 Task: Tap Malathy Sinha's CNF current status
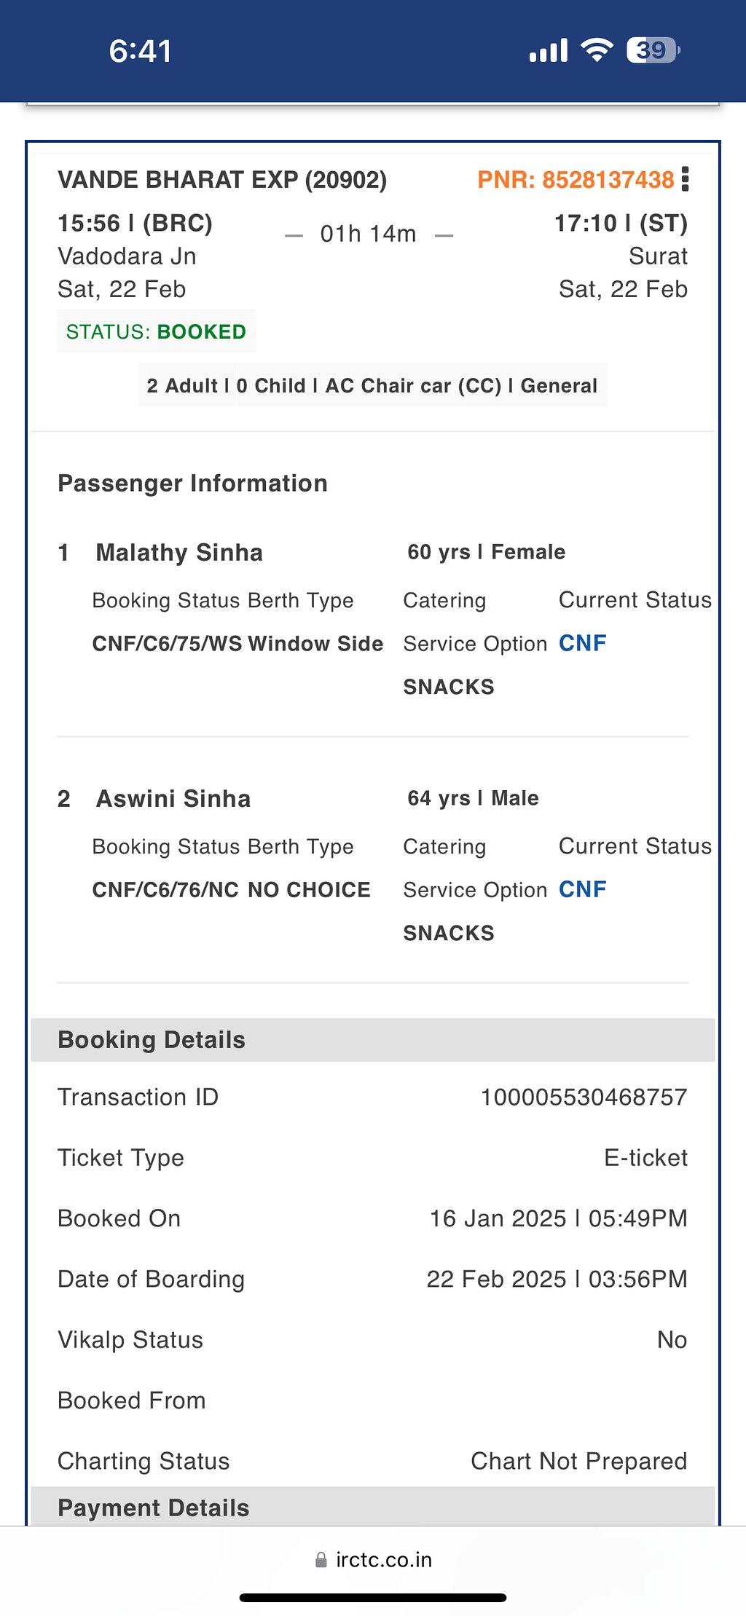(582, 643)
